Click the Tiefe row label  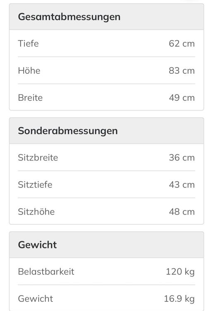click(x=28, y=44)
